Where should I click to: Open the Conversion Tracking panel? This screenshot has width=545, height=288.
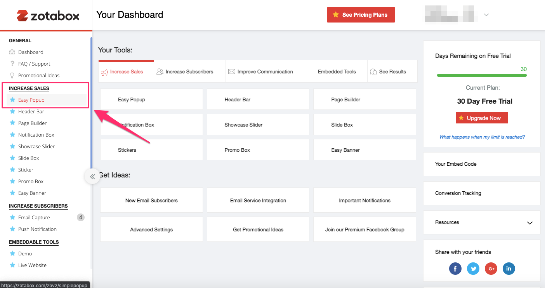pos(482,193)
